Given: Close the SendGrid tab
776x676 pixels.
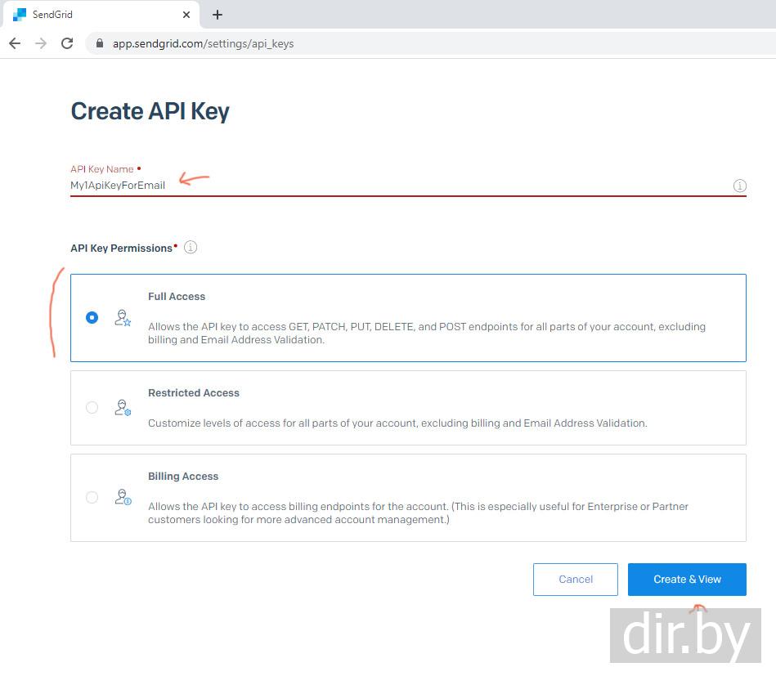Looking at the screenshot, I should tap(186, 15).
